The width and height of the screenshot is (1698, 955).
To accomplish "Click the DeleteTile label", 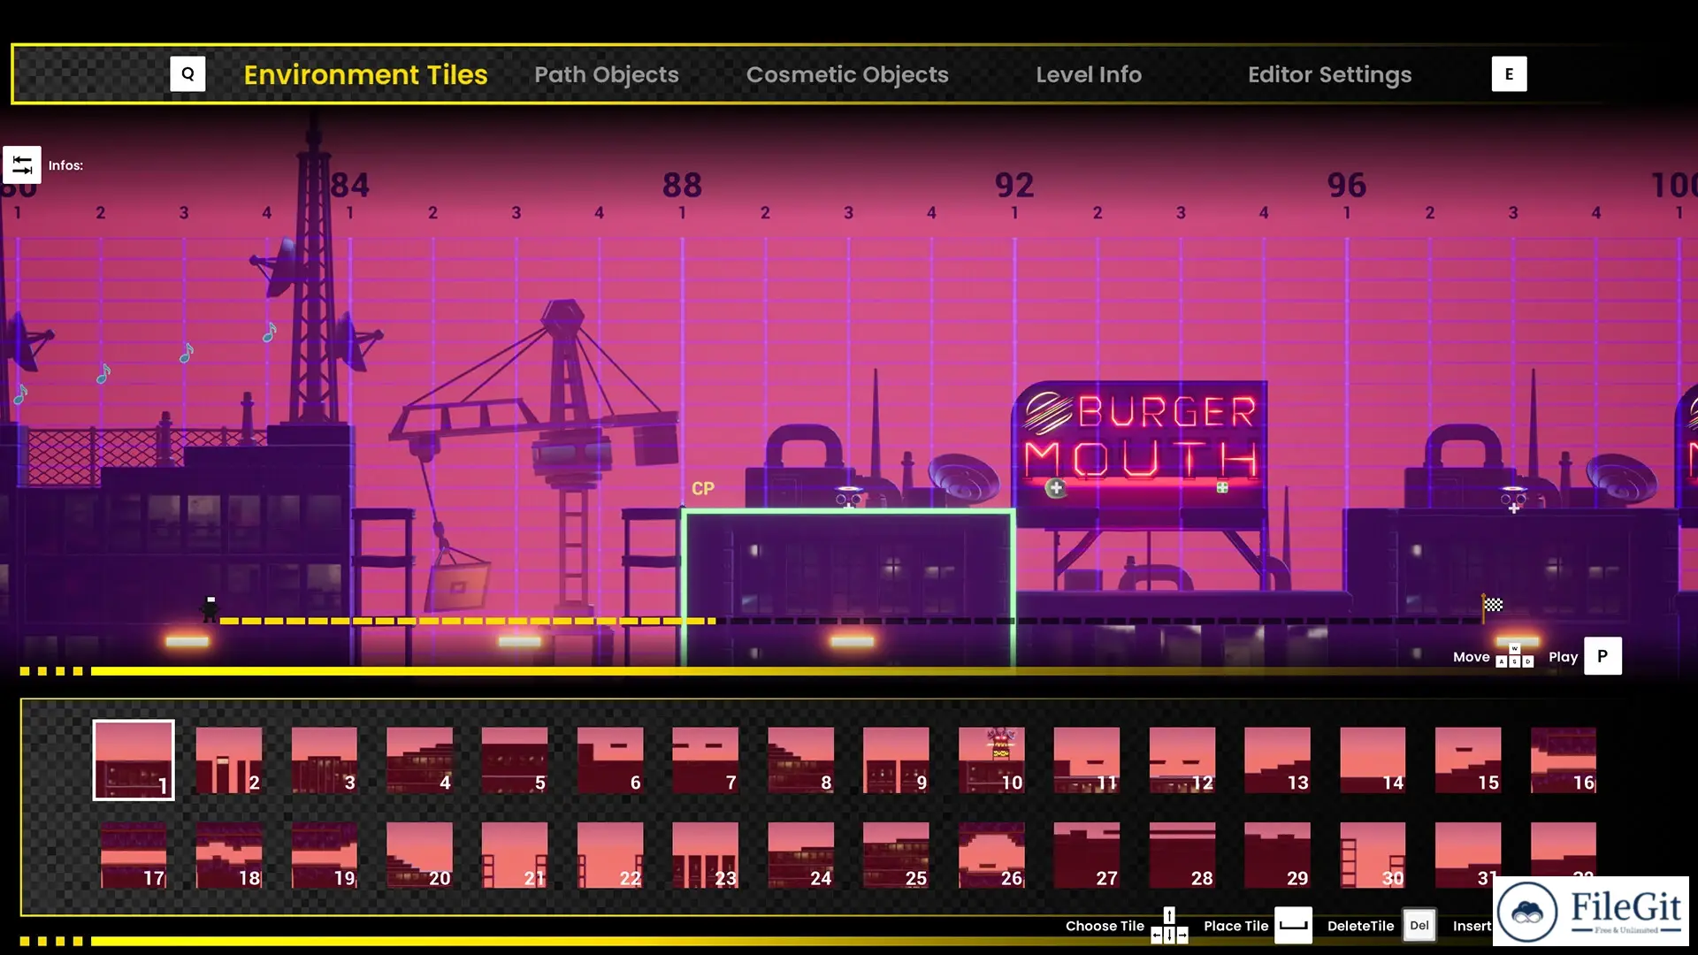I will coord(1360,926).
